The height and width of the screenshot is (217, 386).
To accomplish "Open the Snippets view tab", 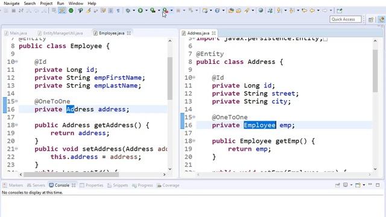I will 118,185.
